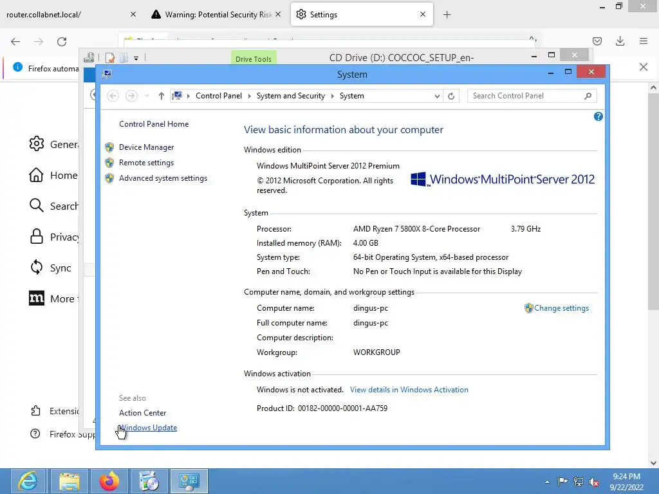Click the Up arrow in System window

161,96
